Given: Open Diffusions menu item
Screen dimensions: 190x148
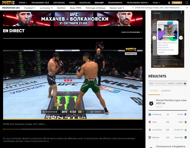Looking at the screenshot, I should point(59,3).
